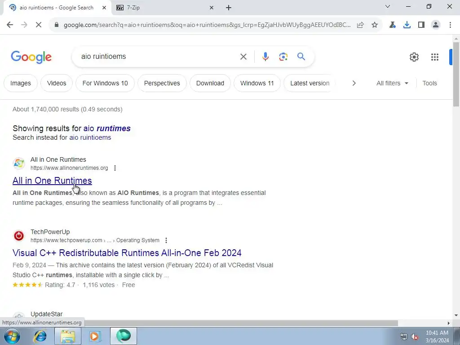This screenshot has width=460, height=345.
Task: Click the network tray icon
Action: [x=404, y=337]
